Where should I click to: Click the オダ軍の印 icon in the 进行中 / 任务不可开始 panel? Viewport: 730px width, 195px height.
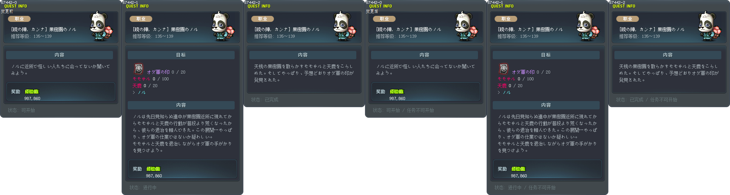pyautogui.click(x=504, y=69)
